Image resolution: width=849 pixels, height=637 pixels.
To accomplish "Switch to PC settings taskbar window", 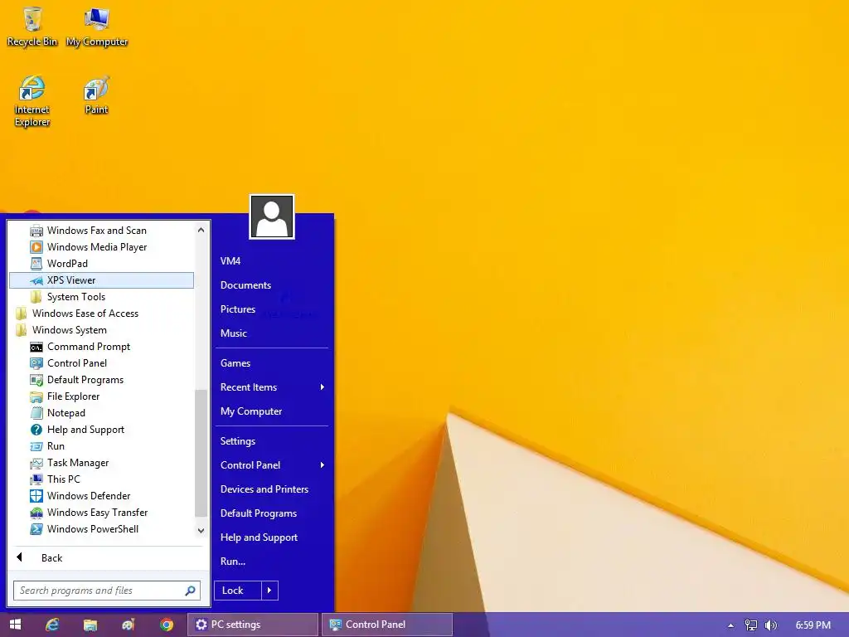I will 253,625.
